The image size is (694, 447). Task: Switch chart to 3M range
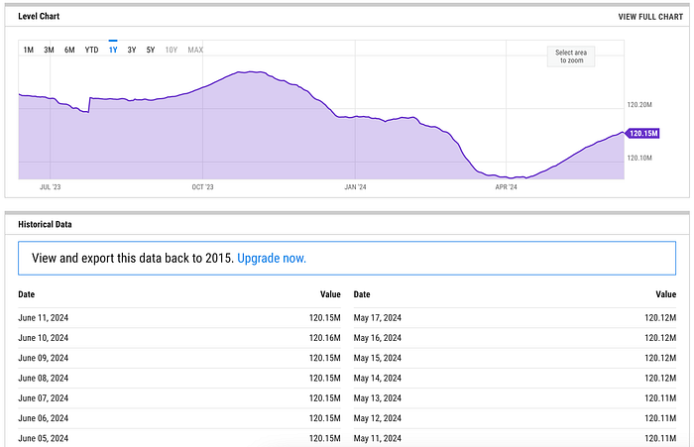coord(49,50)
